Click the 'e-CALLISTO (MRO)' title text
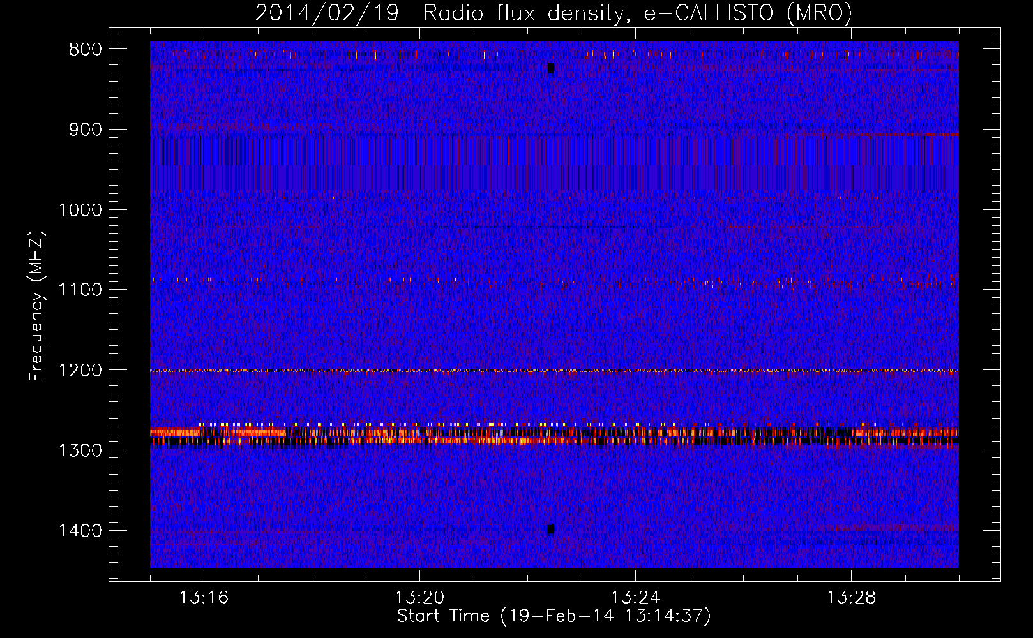Image resolution: width=1033 pixels, height=638 pixels. [x=748, y=13]
